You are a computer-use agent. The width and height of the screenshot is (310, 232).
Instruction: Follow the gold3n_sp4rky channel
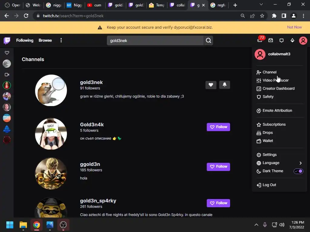click(218, 203)
